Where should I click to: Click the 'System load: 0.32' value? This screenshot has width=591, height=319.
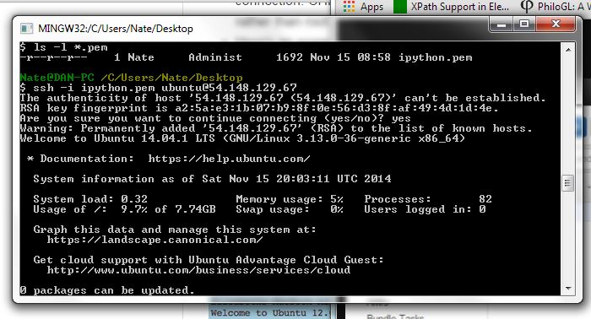click(x=90, y=199)
